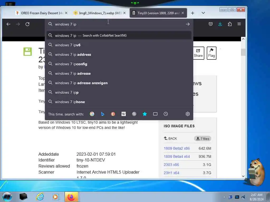Image resolution: width=270 pixels, height=202 pixels.
Task: Click identifier value tiny-10-NTDEV
Action: pos(91,160)
